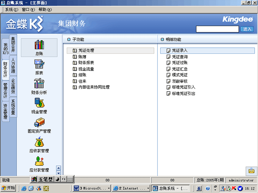Click the 开始 Start button on the taskbar

[x=8, y=188]
